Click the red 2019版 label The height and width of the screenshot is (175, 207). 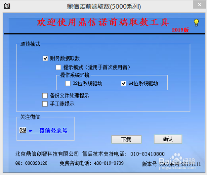pyautogui.click(x=180, y=30)
